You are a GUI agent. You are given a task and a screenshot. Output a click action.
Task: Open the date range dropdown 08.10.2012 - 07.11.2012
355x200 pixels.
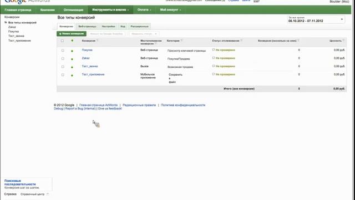(316, 19)
